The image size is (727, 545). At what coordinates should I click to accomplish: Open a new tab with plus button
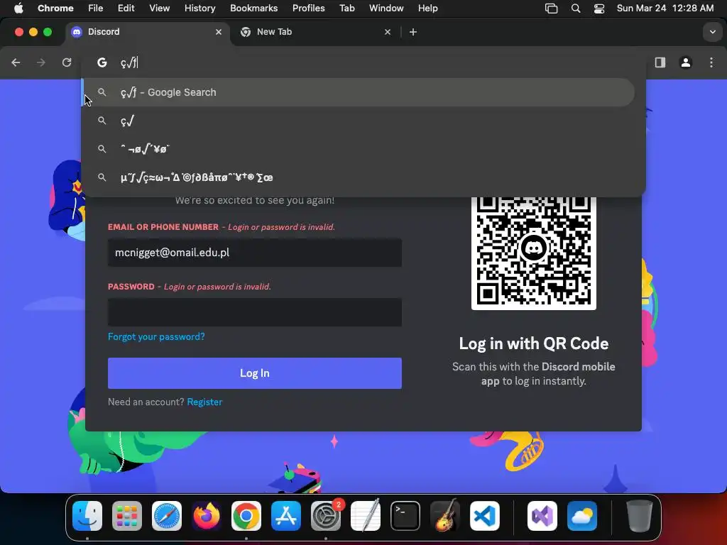(x=413, y=32)
